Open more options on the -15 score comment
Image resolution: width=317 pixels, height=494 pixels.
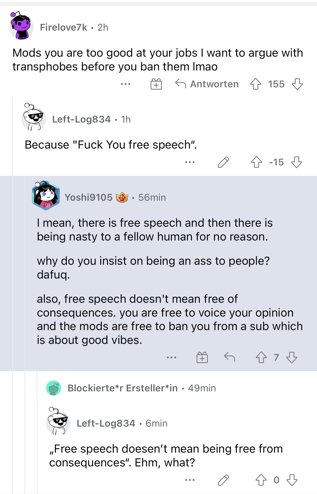tap(190, 162)
